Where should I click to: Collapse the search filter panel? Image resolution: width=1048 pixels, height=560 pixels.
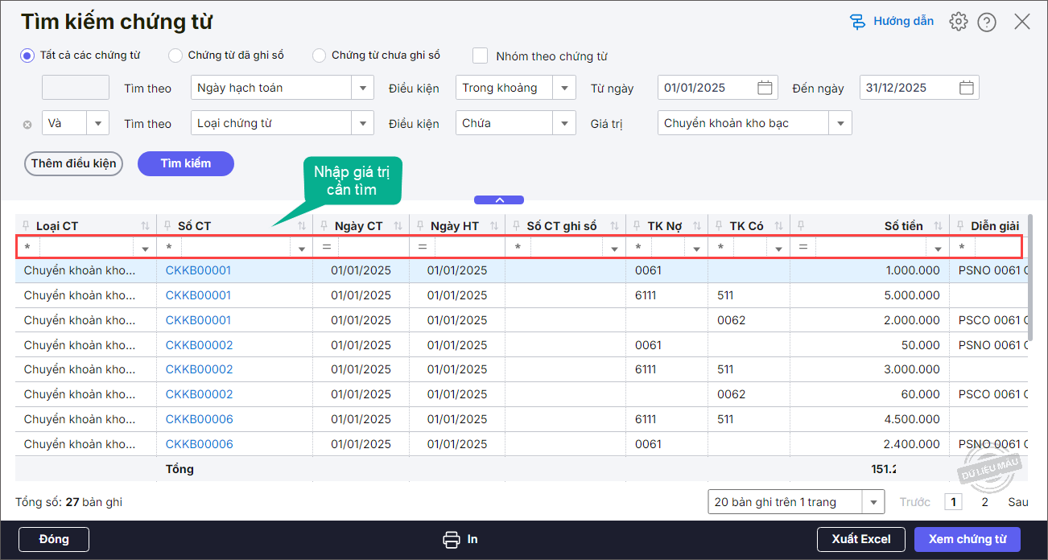(x=499, y=200)
